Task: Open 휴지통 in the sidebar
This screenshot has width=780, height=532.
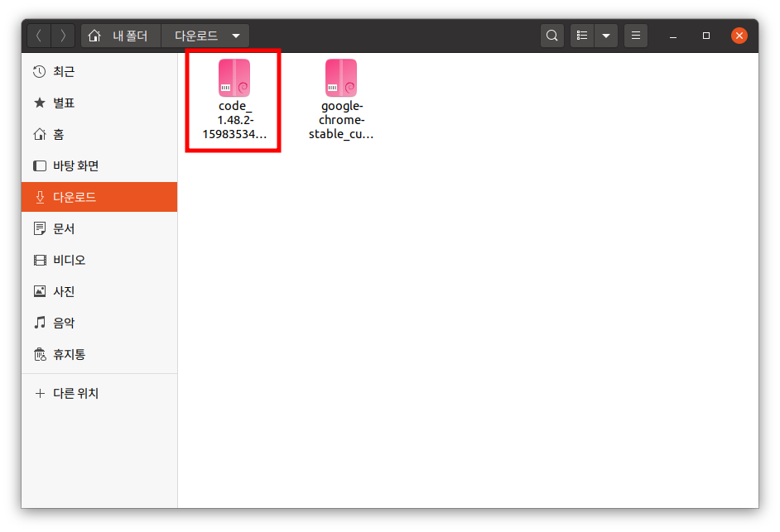Action: 99,354
